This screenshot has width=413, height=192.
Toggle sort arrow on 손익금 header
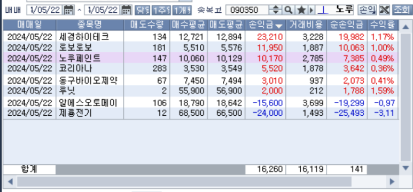(x=278, y=26)
